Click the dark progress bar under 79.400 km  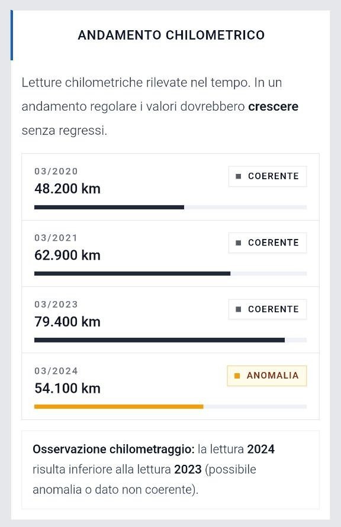[x=160, y=340]
